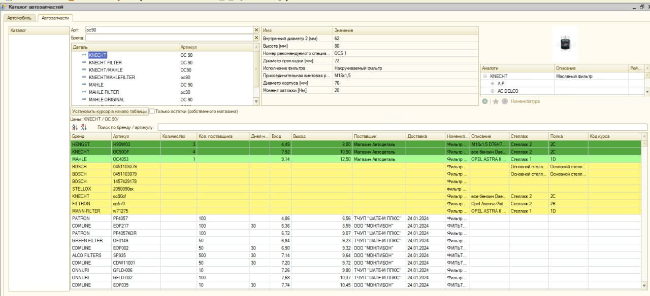The height and width of the screenshot is (296, 650).
Task: Open the oil filter product thumbnail
Action: [565, 44]
